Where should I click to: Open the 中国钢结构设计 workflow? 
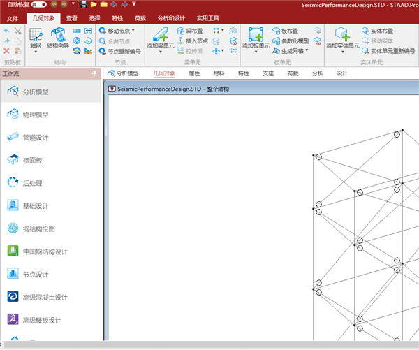coord(51,251)
